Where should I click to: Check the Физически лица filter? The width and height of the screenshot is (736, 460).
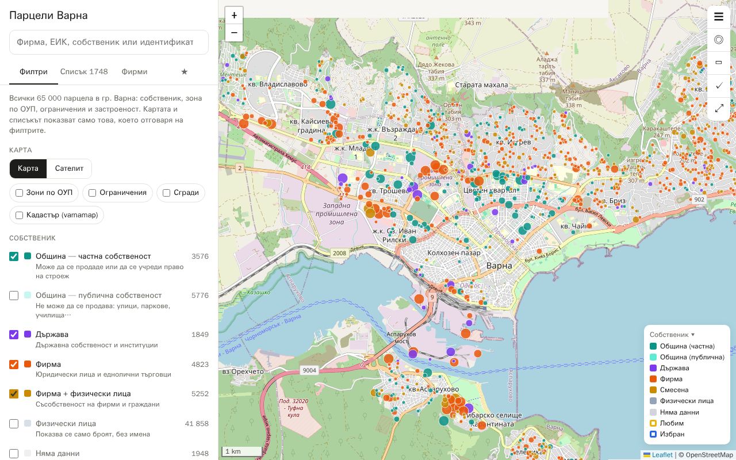click(14, 424)
